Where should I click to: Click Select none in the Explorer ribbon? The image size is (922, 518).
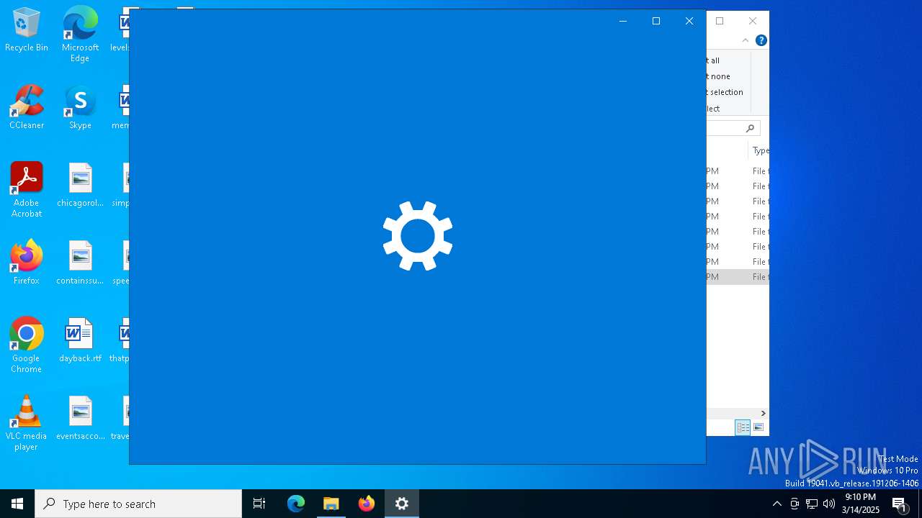click(x=719, y=76)
